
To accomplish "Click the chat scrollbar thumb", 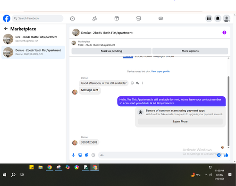I will [228, 111].
